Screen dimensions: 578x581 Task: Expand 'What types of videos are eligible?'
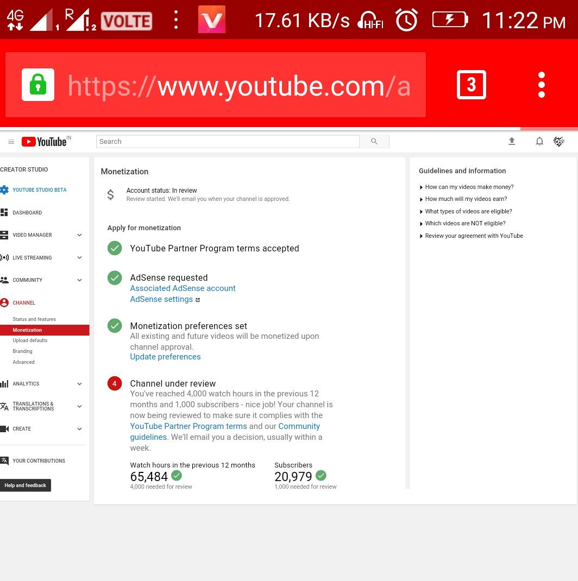466,211
